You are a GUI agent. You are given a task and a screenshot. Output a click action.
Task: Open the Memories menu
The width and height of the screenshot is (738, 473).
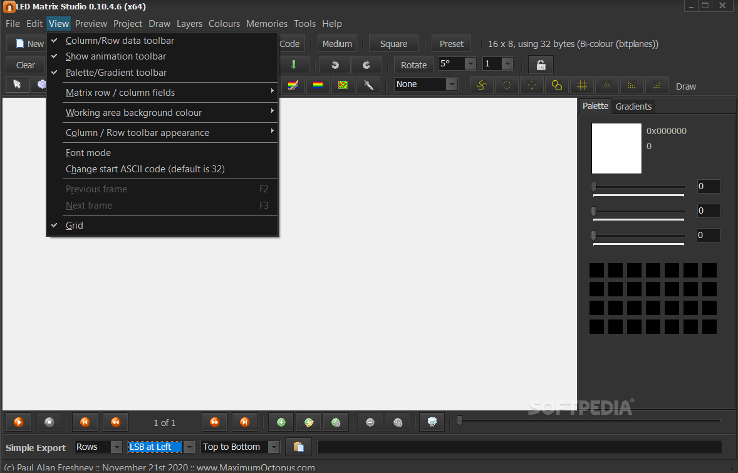point(267,24)
